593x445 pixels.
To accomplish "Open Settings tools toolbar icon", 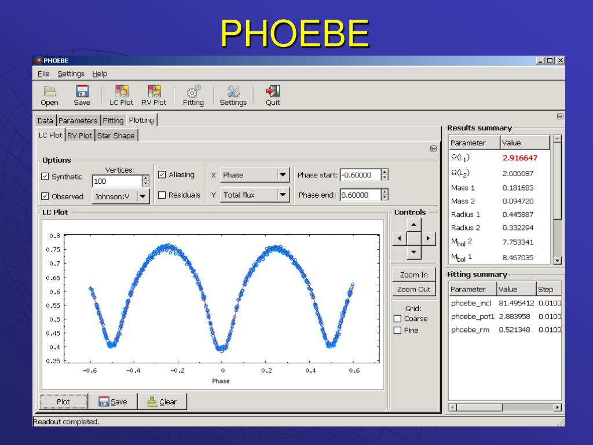I will pos(233,96).
